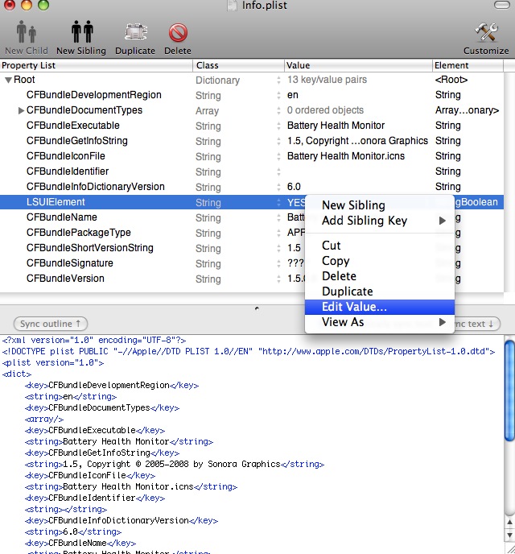The height and width of the screenshot is (554, 515).
Task: Click the 'Array...onary>' element cell
Action: 467,110
